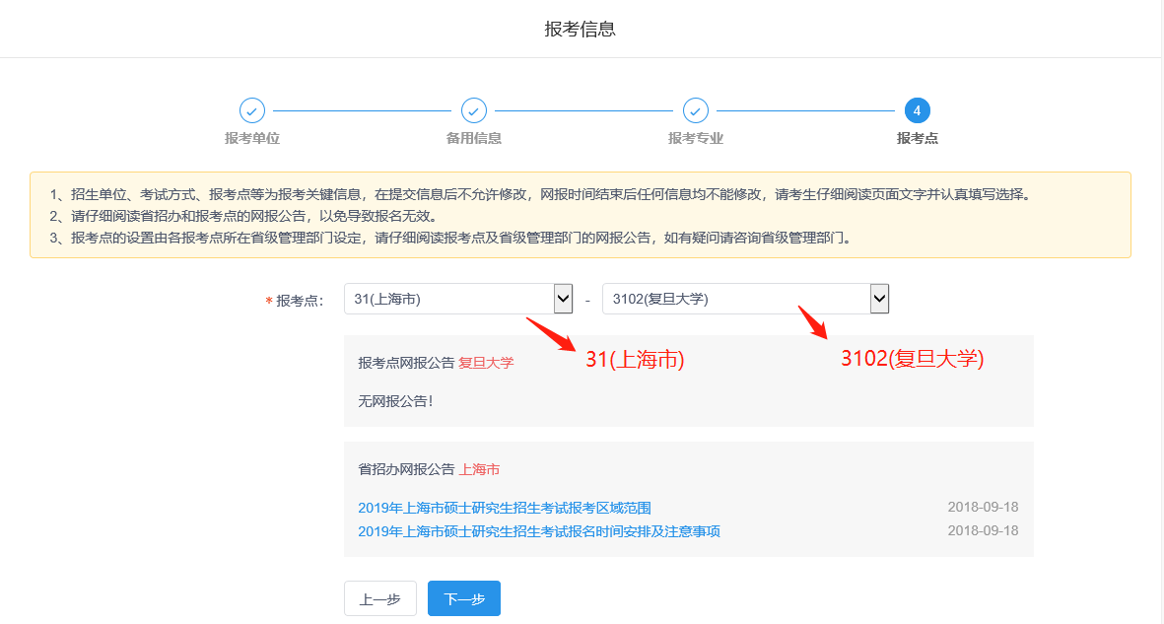1164x624 pixels.
Task: Open the 3102(复旦大学) exam site dropdown
Action: [x=735, y=299]
